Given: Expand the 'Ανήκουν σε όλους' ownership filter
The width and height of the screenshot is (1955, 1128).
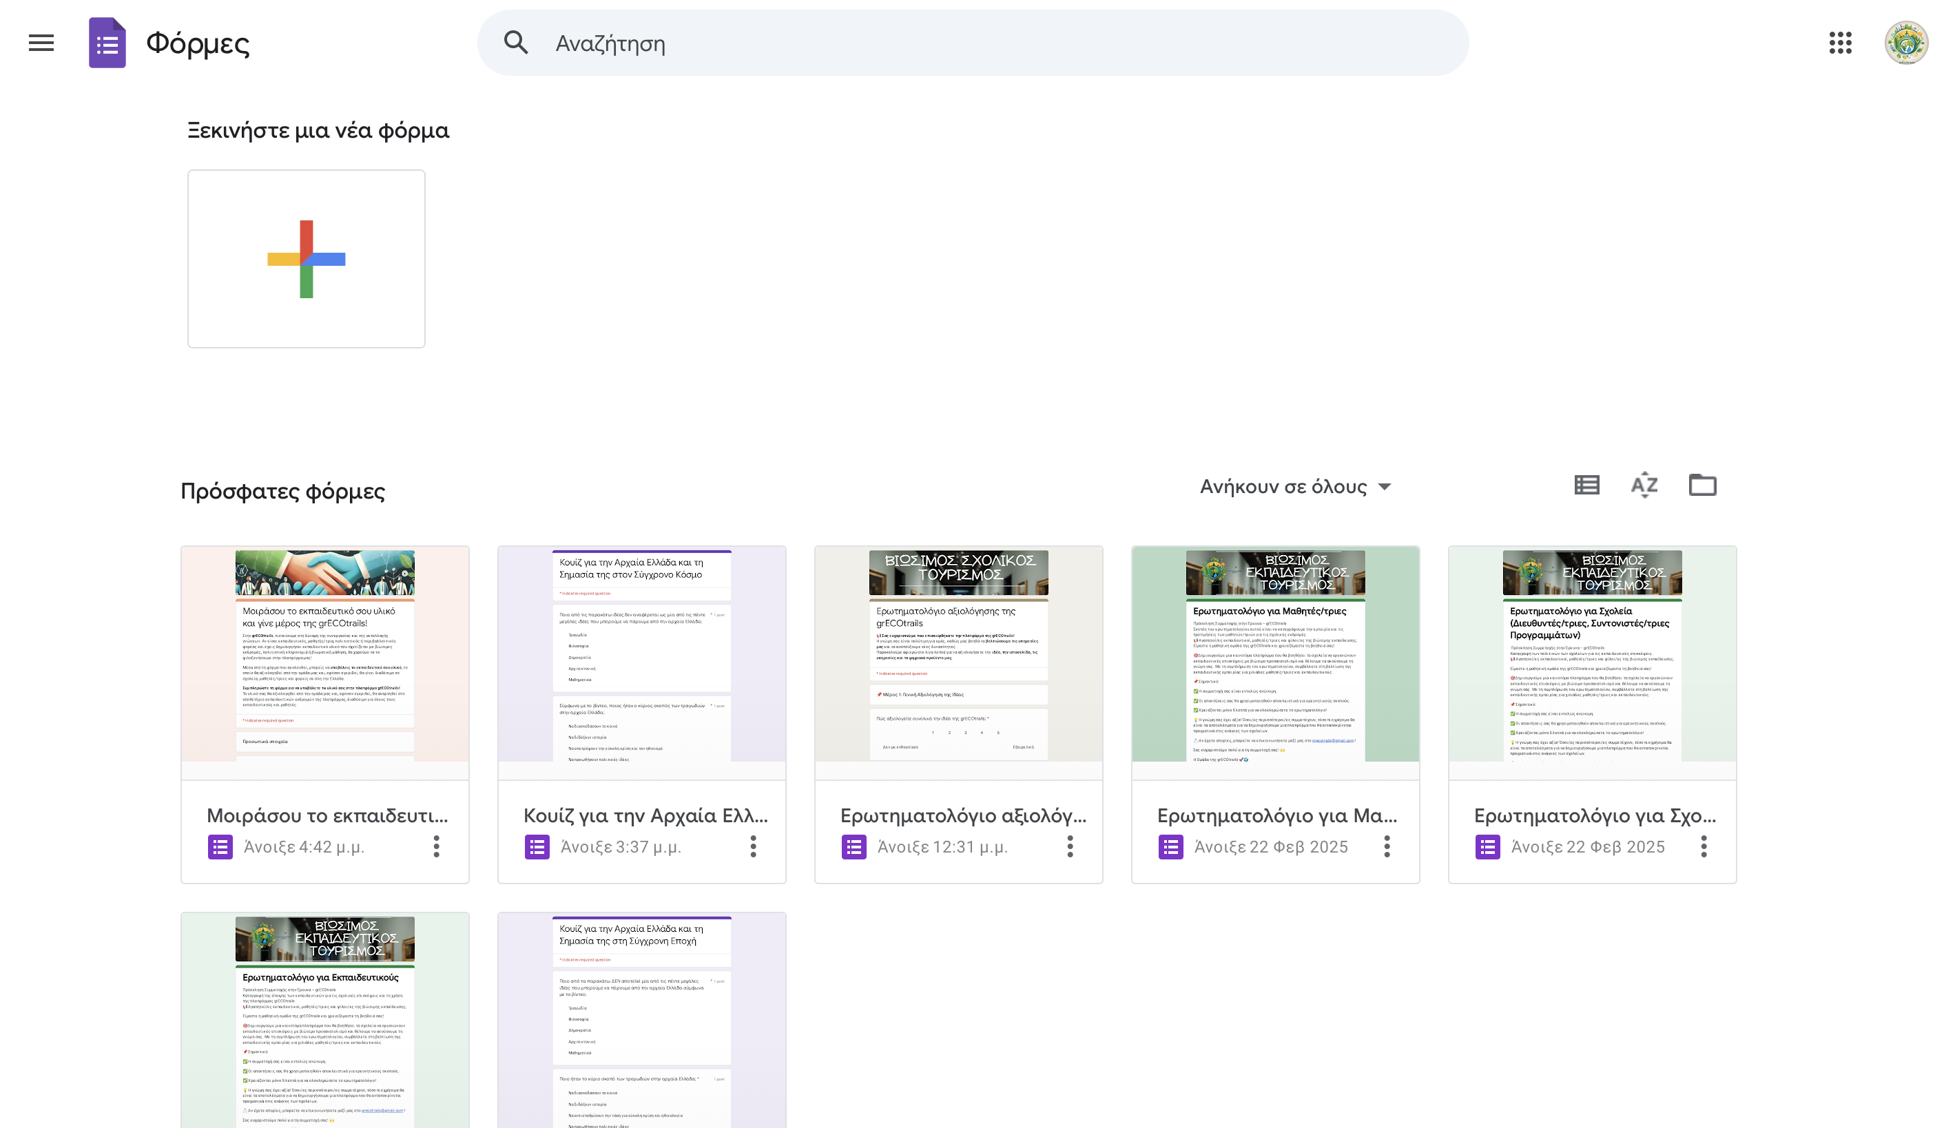Looking at the screenshot, I should tap(1294, 485).
